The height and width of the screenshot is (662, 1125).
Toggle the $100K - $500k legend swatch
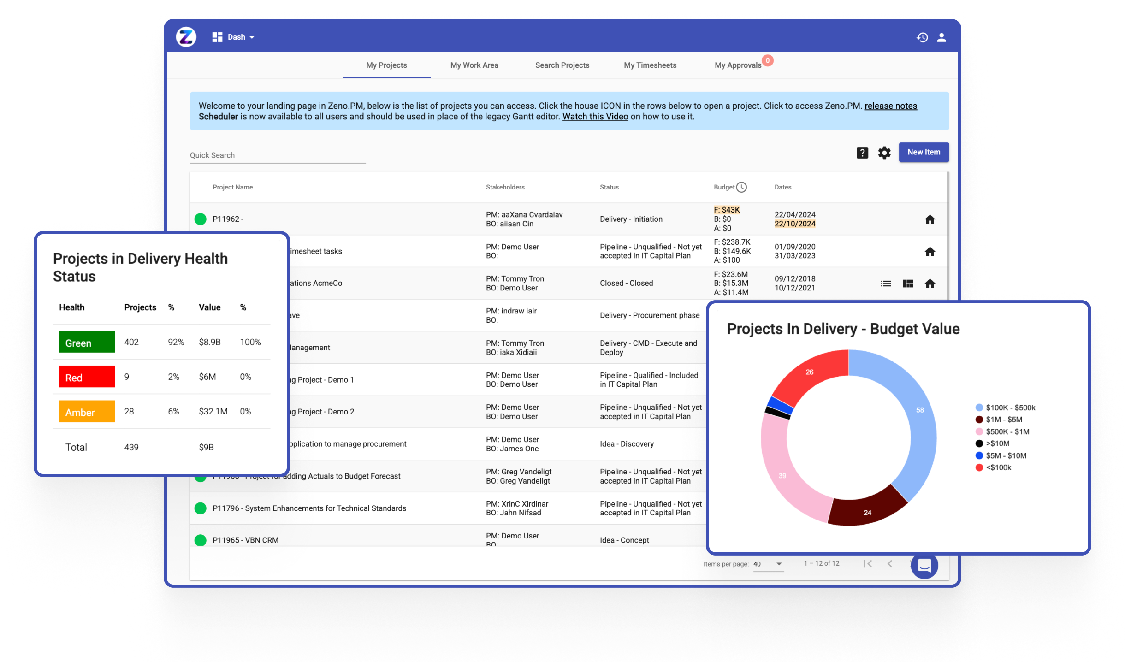[979, 408]
